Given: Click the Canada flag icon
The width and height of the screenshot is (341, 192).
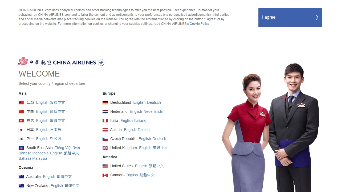Looking at the screenshot, I should coord(105,175).
